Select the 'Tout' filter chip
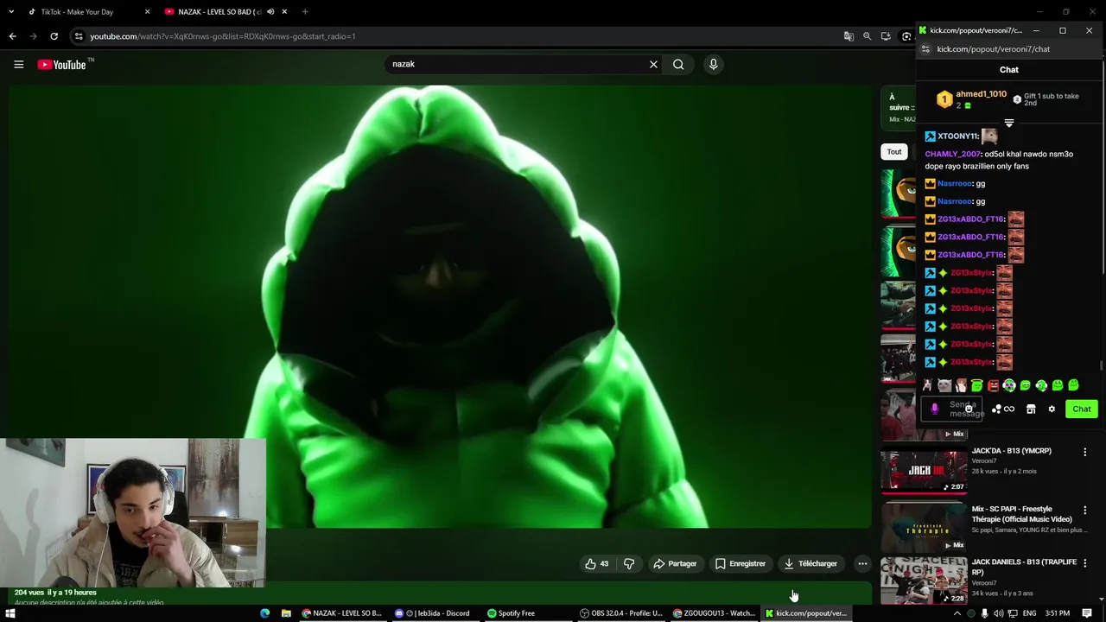Viewport: 1106px width, 622px height. pos(894,152)
